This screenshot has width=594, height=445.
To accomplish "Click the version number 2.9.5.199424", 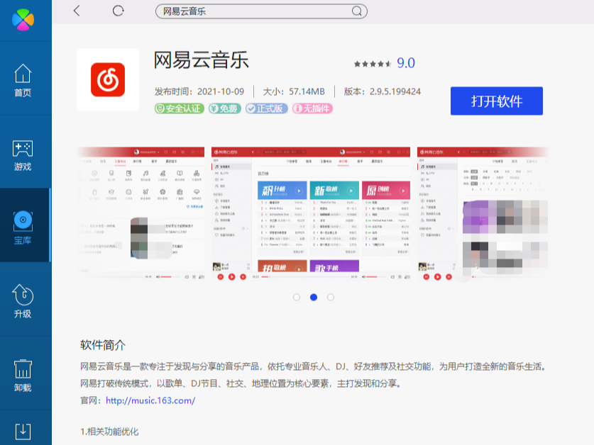I will tap(395, 91).
